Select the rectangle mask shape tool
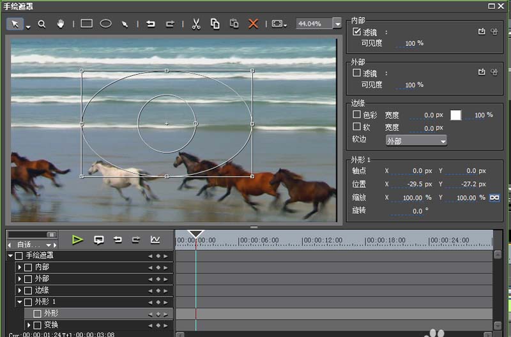The height and width of the screenshot is (337, 511). point(86,24)
